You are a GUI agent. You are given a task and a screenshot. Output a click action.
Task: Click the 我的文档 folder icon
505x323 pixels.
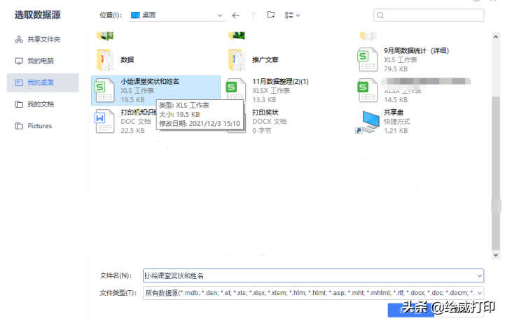19,104
